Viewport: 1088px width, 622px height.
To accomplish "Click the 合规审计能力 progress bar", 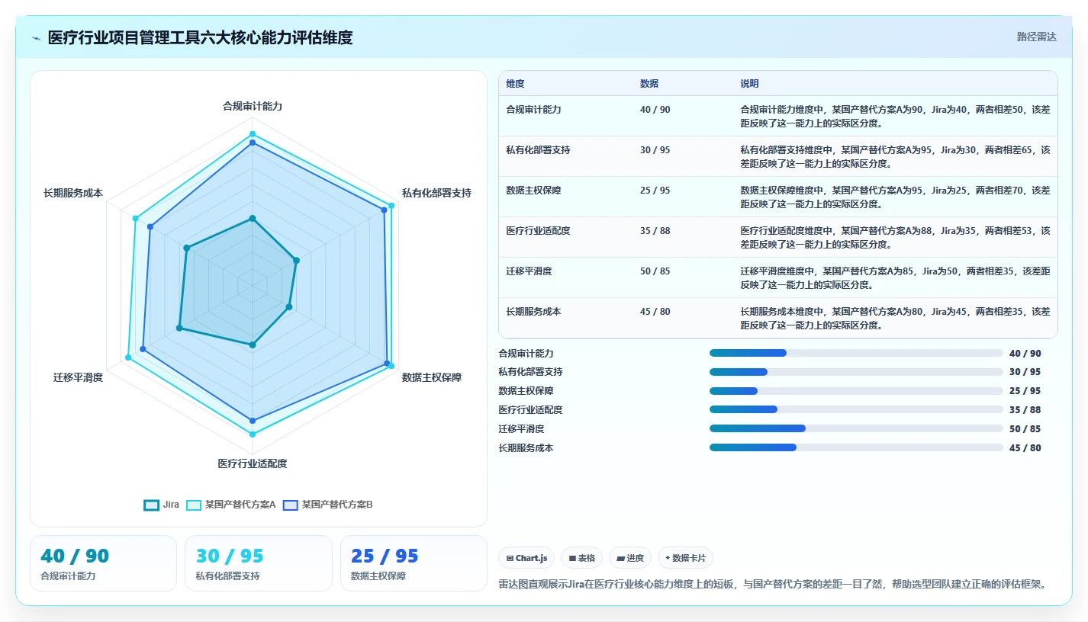I will (856, 353).
